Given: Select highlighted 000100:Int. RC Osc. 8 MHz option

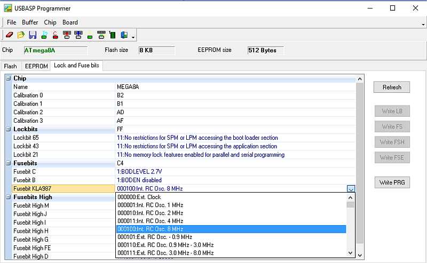Looking at the screenshot, I should click(231, 229).
